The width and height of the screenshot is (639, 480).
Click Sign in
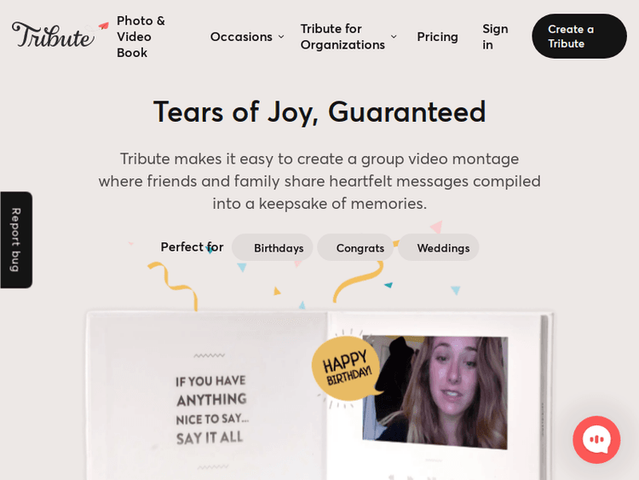(495, 37)
